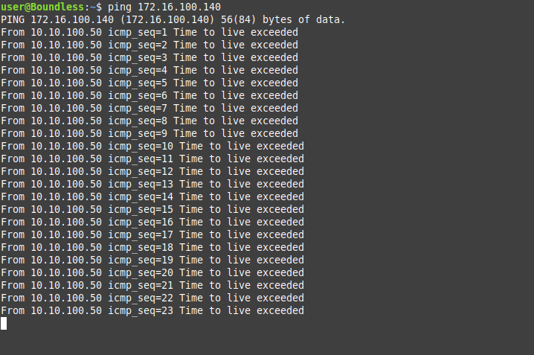Click the 10.10.100.50 address on seq=2 line

(65, 45)
